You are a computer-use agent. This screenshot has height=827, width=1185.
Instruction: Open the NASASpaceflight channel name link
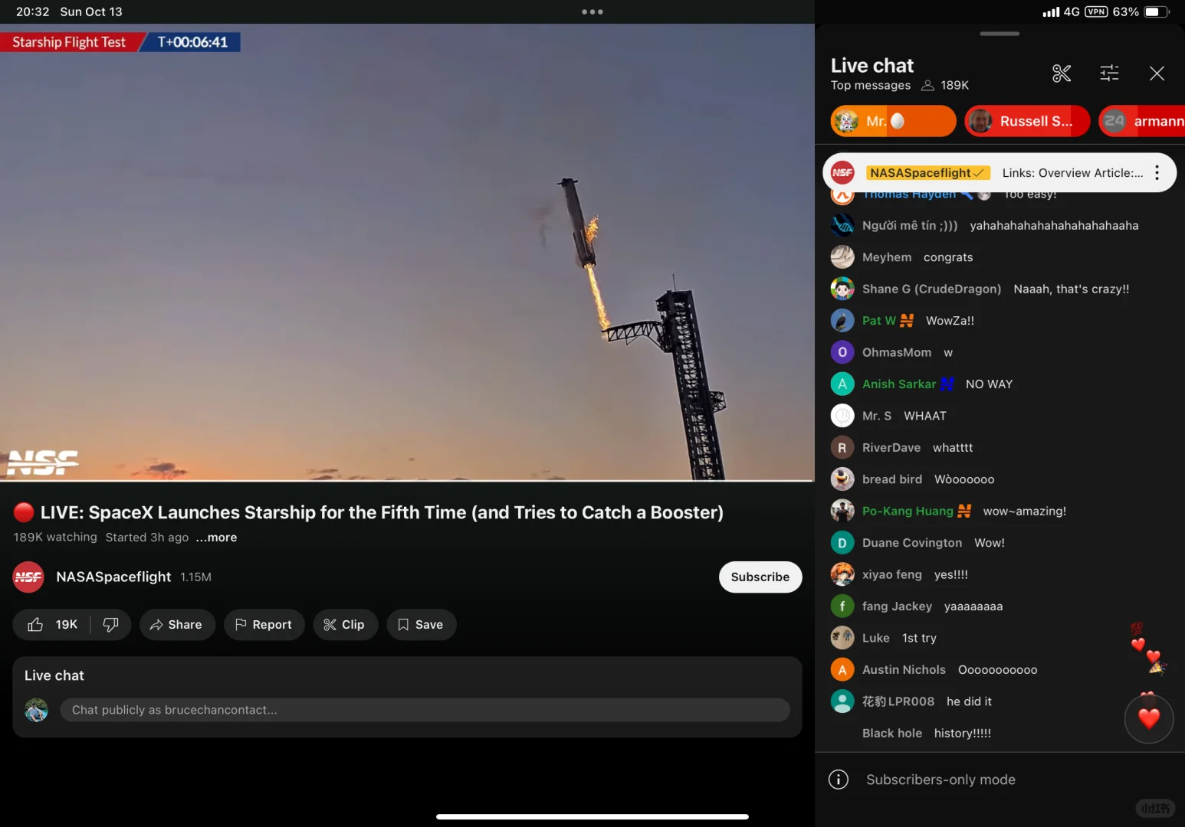coord(113,577)
